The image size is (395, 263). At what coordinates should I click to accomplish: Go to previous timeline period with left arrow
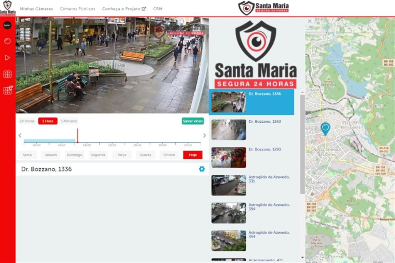point(20,136)
